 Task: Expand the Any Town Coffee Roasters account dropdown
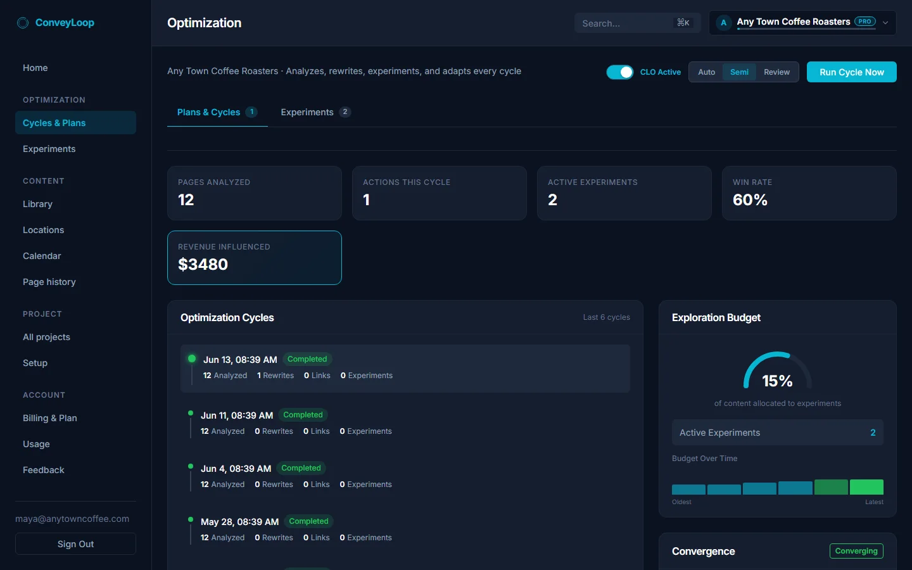[x=802, y=23]
